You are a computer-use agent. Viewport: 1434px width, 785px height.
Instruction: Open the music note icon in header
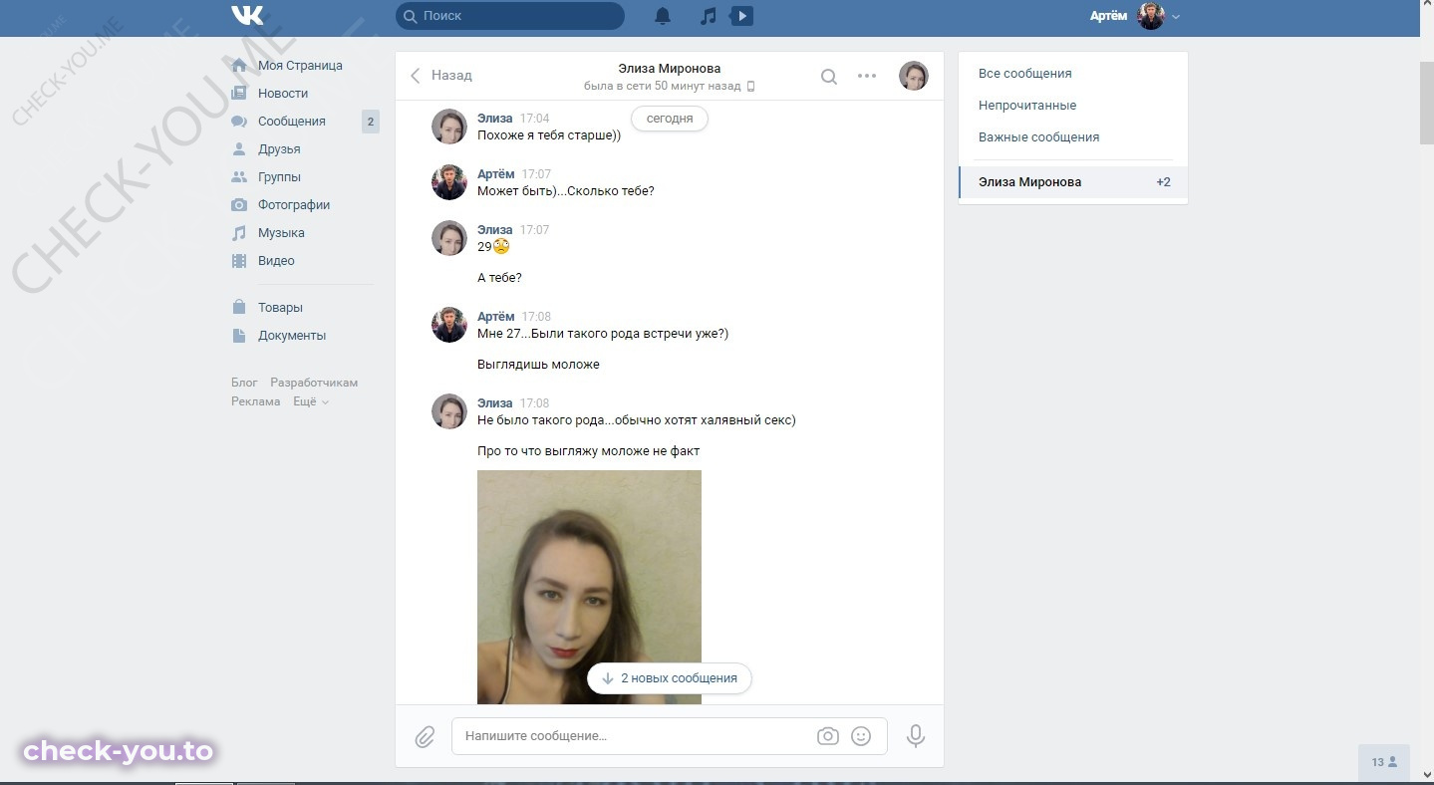(x=709, y=16)
